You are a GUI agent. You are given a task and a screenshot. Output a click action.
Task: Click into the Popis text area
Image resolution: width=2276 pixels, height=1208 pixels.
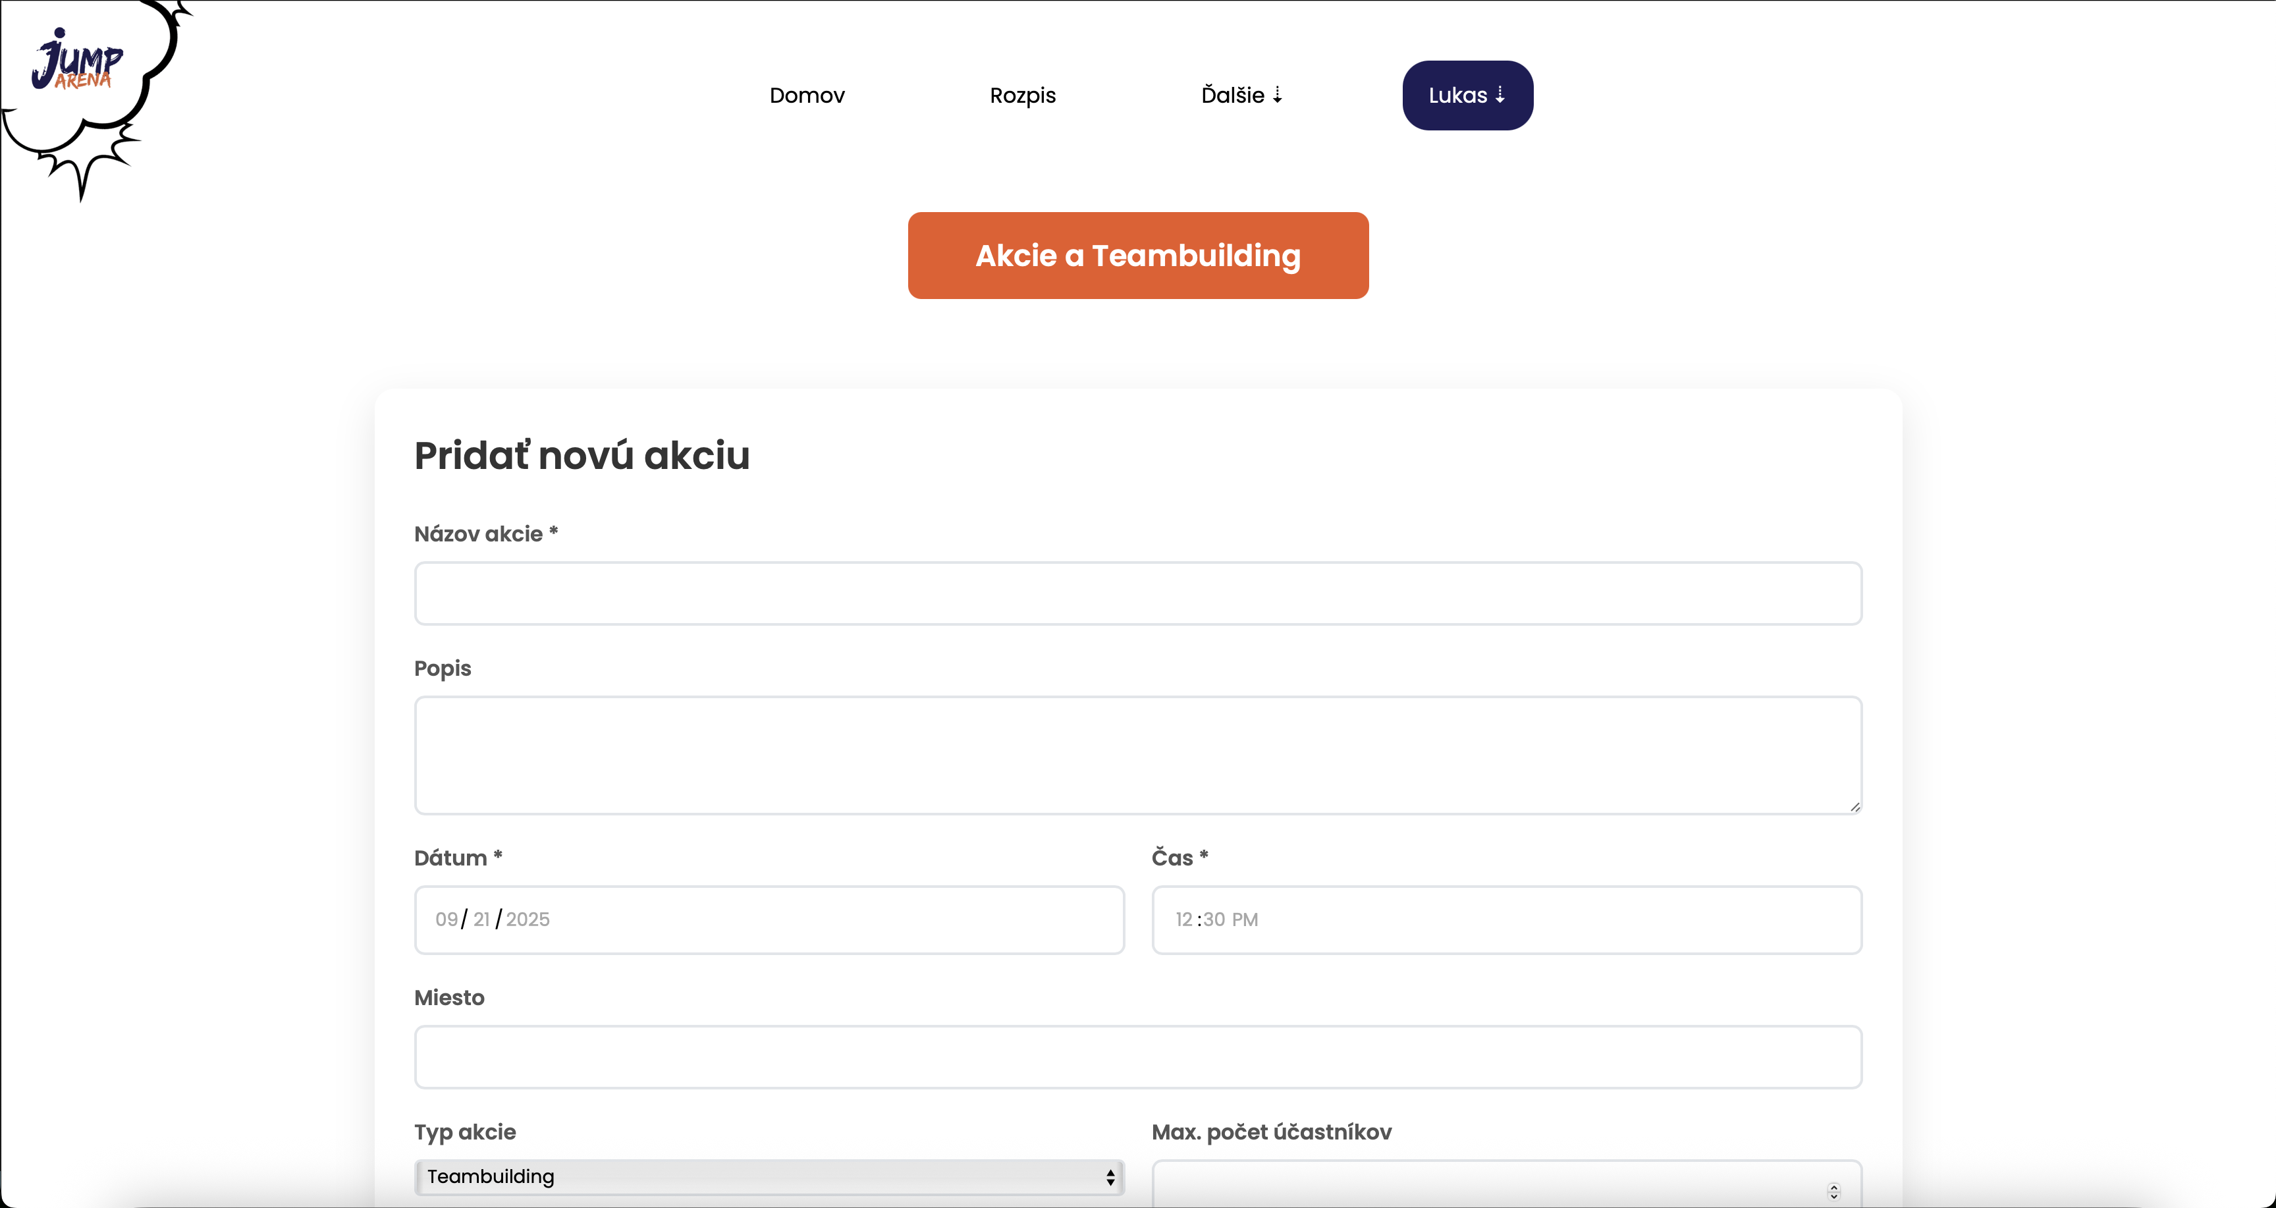1138,755
